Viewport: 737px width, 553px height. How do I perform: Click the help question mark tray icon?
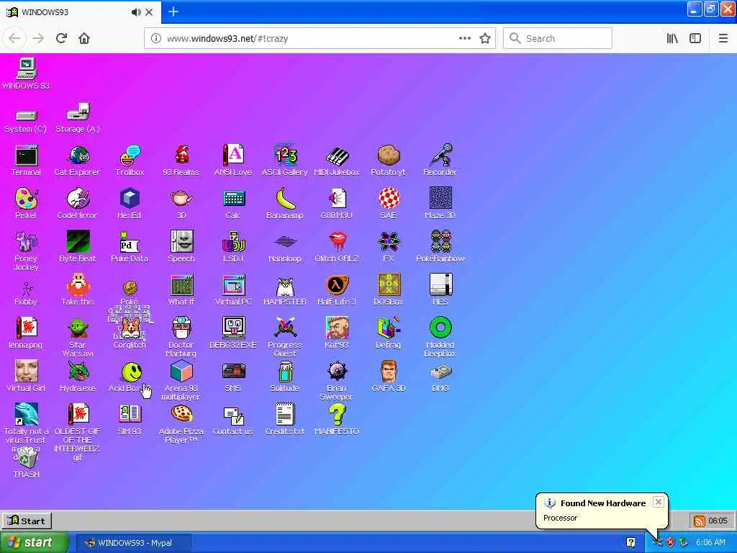point(630,543)
